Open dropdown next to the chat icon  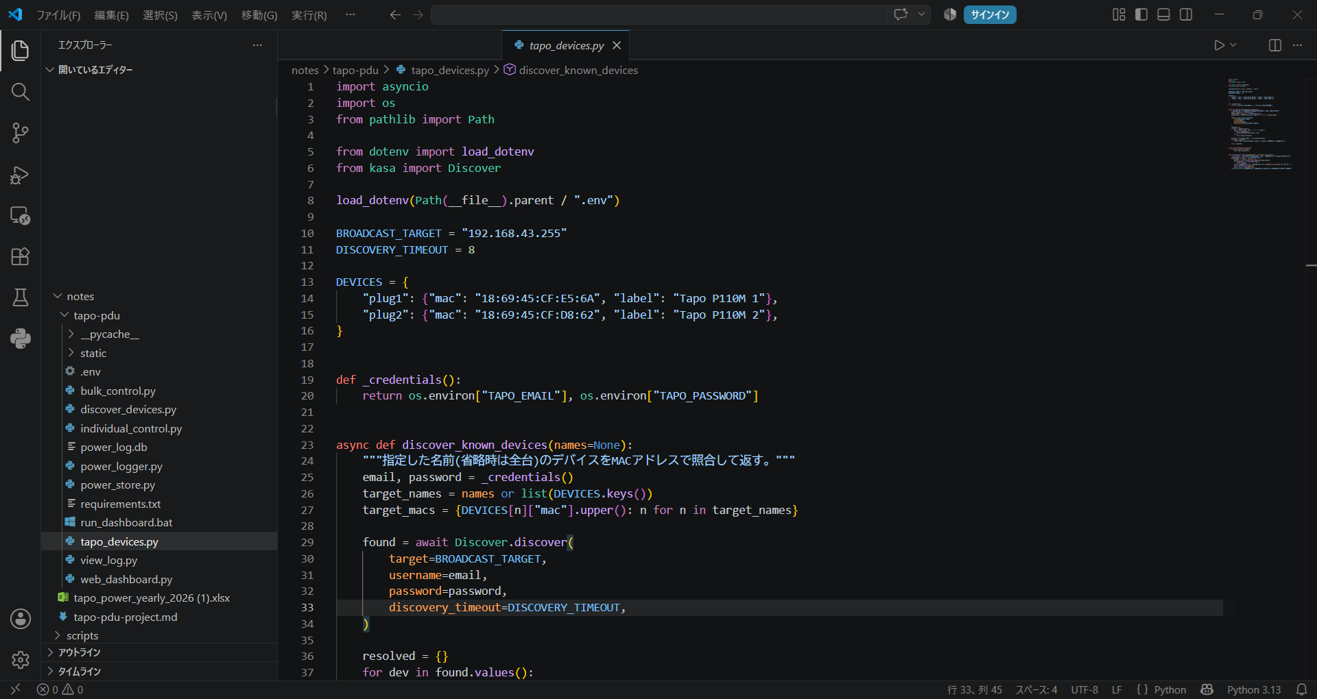click(921, 14)
